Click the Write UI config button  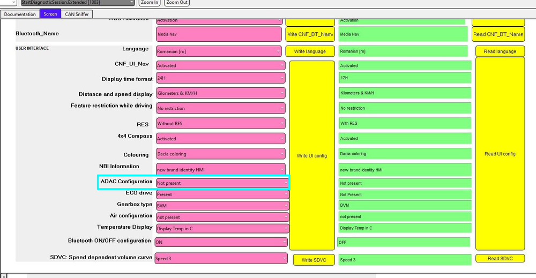point(312,155)
